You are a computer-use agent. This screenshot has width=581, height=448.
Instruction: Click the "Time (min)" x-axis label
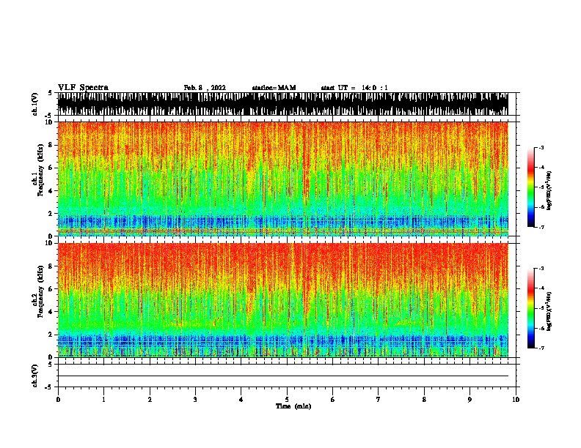click(x=293, y=406)
